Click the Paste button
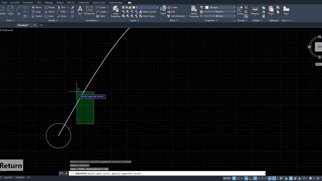This screenshot has height=181, width=322. point(271,10)
